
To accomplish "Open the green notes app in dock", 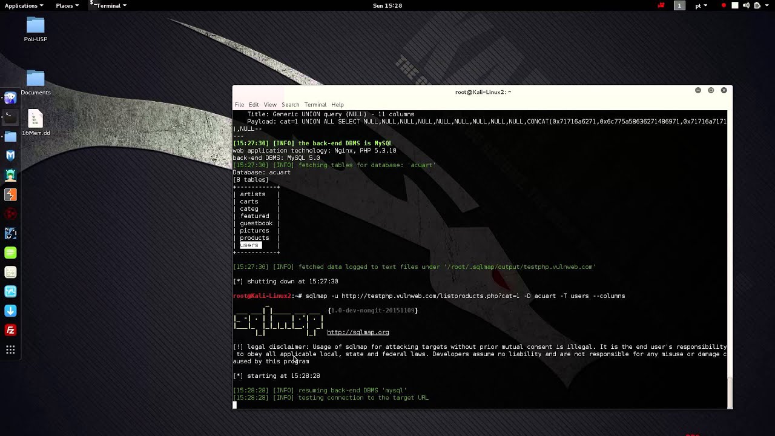I will [10, 253].
